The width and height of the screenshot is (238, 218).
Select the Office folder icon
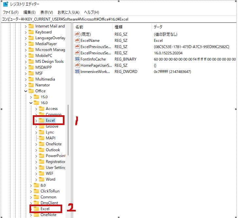(31, 91)
